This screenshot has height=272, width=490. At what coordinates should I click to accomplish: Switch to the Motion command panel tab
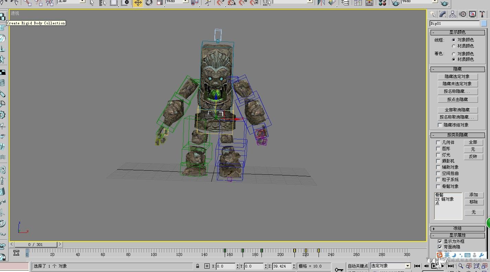pyautogui.click(x=463, y=14)
